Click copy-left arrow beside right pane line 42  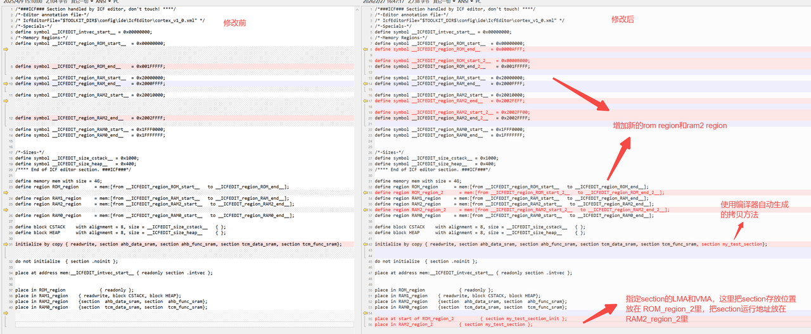tap(365, 244)
